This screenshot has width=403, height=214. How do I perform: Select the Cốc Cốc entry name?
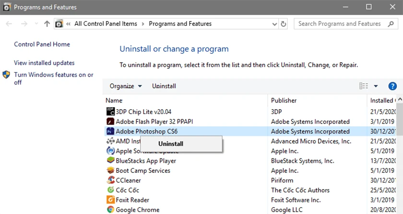[127, 190]
